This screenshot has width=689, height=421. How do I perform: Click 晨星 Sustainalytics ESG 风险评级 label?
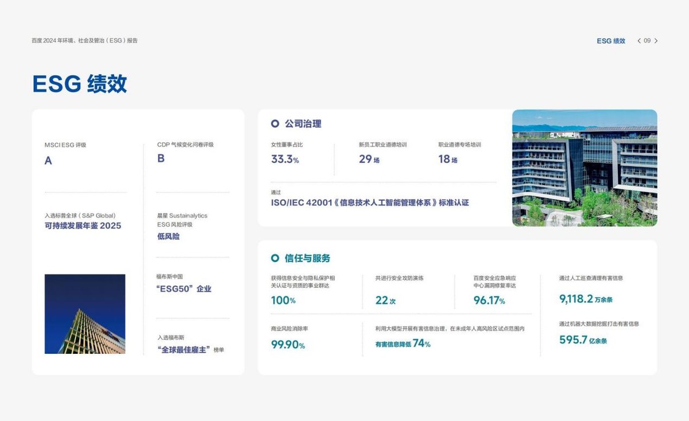pyautogui.click(x=182, y=220)
